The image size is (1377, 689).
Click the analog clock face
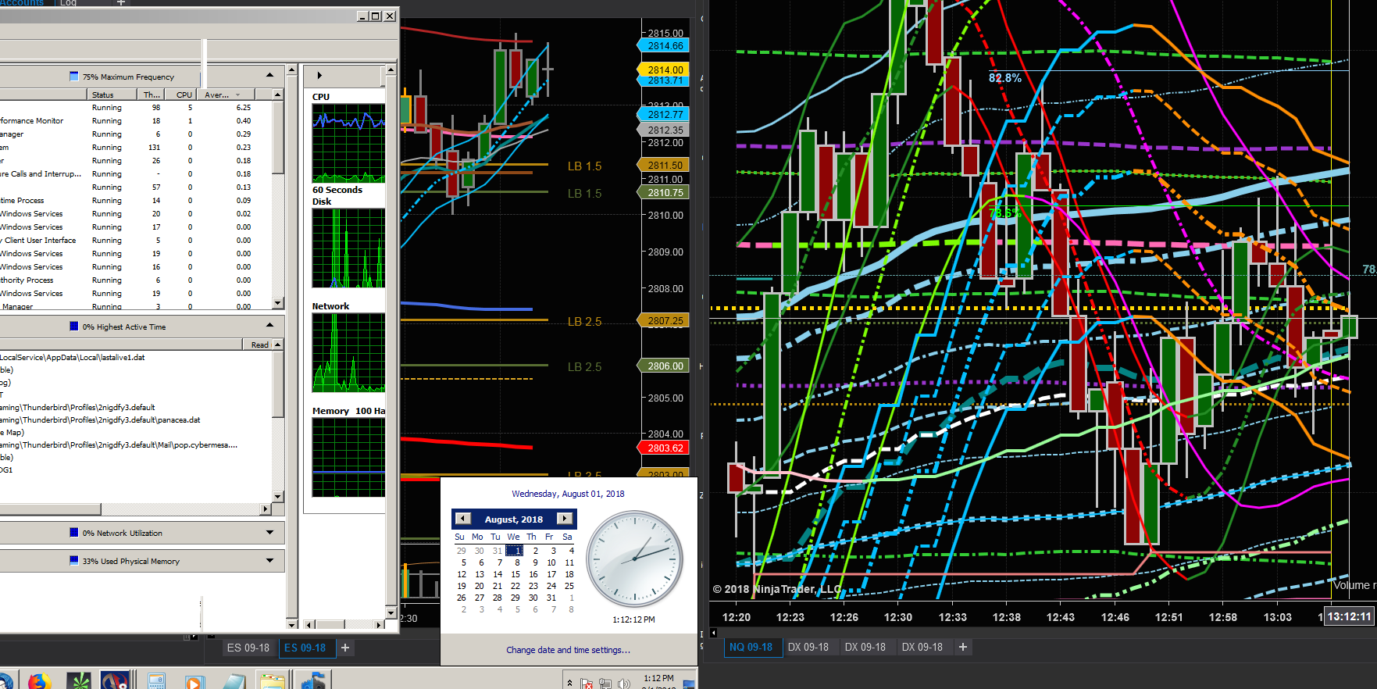click(x=634, y=559)
